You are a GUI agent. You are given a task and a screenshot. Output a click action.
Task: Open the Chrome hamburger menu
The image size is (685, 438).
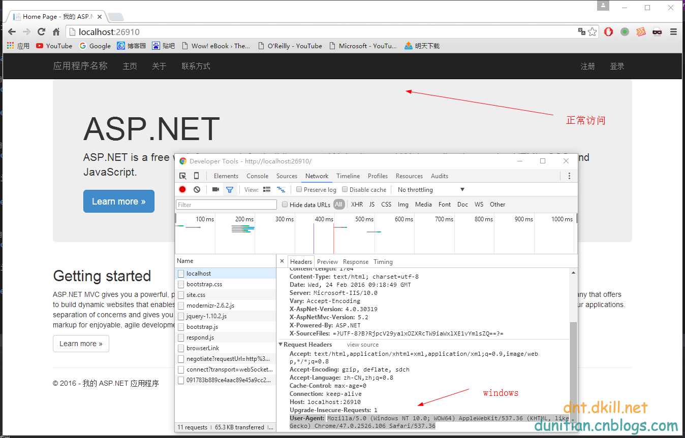[x=673, y=31]
